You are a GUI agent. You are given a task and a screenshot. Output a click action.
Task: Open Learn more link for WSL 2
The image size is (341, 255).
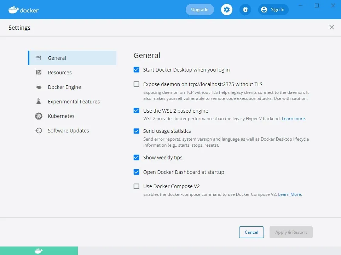point(293,119)
